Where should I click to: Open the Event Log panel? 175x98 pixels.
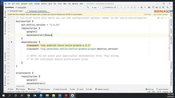(150, 89)
